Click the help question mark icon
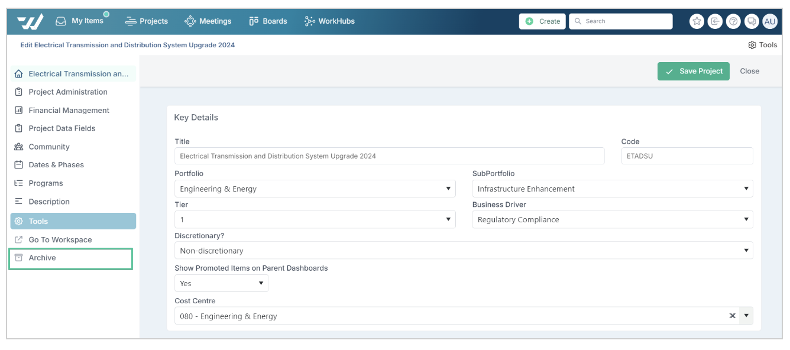Screen dimensions: 790x350 pos(733,21)
